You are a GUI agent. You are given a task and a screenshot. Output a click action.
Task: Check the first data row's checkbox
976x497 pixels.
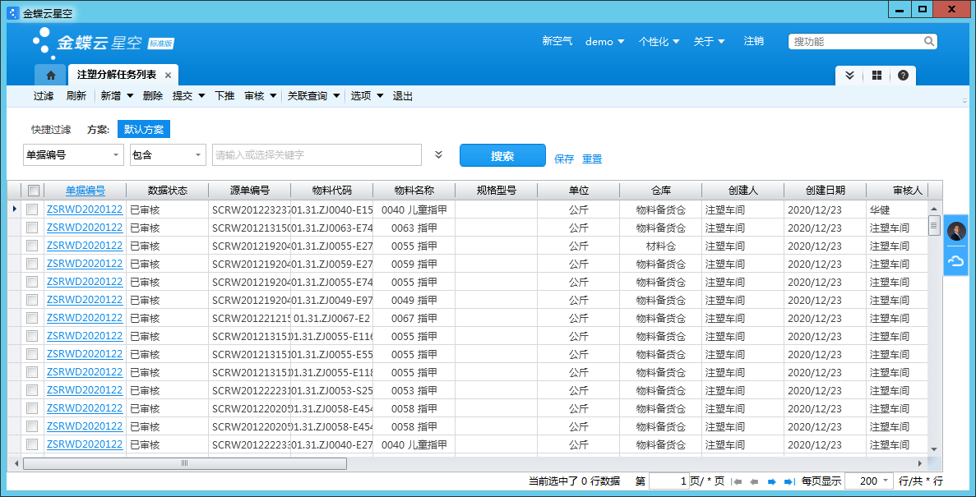(33, 209)
